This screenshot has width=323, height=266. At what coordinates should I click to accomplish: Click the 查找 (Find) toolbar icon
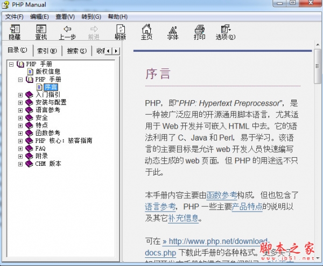(x=41, y=29)
